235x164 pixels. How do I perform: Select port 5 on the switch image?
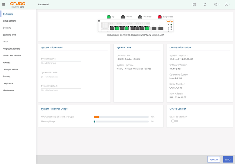point(133,28)
